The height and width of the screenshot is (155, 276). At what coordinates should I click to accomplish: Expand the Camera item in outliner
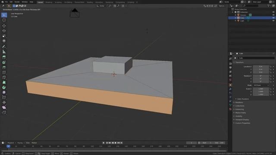235,15
